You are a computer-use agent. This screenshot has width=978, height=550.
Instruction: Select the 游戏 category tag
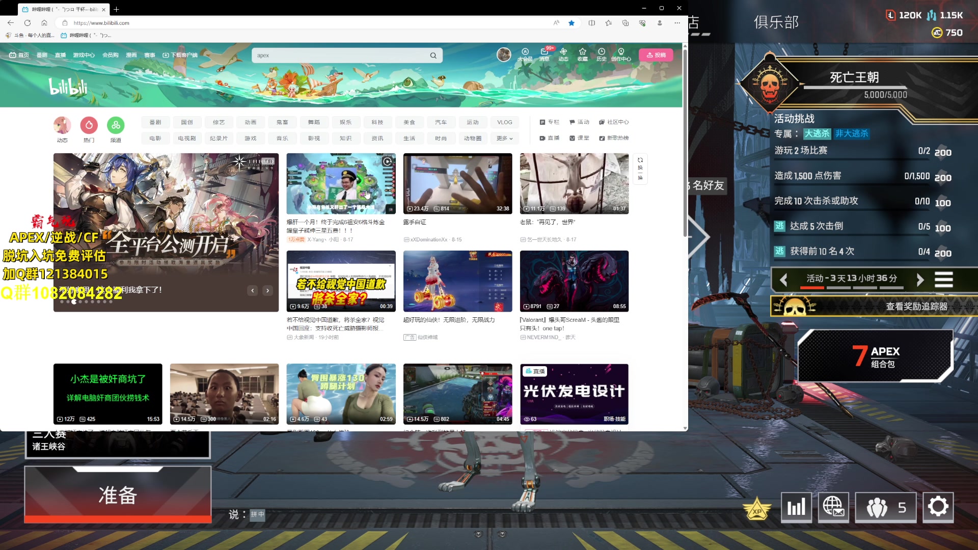click(x=251, y=139)
